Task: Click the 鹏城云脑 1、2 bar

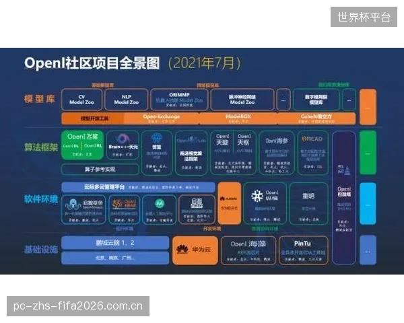Action: (x=115, y=243)
